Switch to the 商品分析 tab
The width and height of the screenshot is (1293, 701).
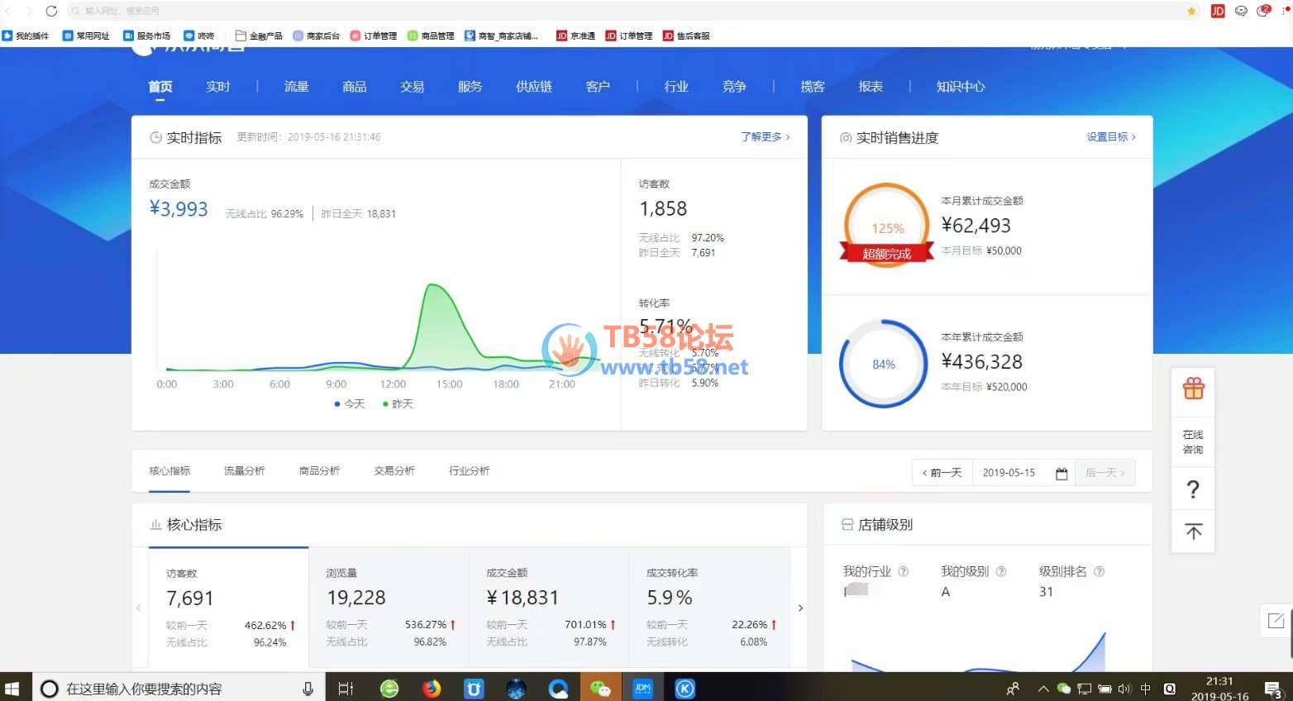coord(319,470)
